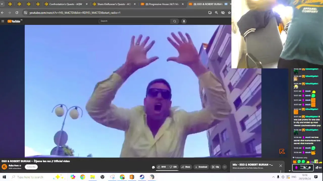Open the Windows notification center
Image resolution: width=323 pixels, height=181 pixels.
(x=316, y=177)
